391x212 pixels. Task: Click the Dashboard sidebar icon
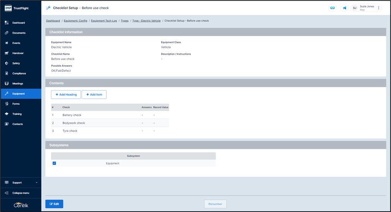pyautogui.click(x=7, y=23)
